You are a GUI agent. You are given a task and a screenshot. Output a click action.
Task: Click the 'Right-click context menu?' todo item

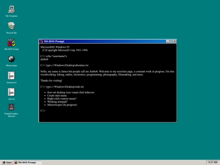point(62,99)
